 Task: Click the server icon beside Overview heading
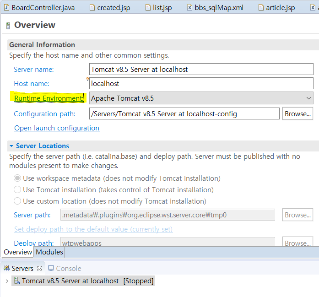pos(8,26)
